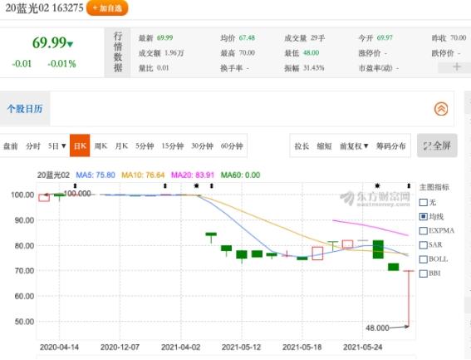
Task: Click the arrow event marker near 2021-04-02
Action: (164, 186)
